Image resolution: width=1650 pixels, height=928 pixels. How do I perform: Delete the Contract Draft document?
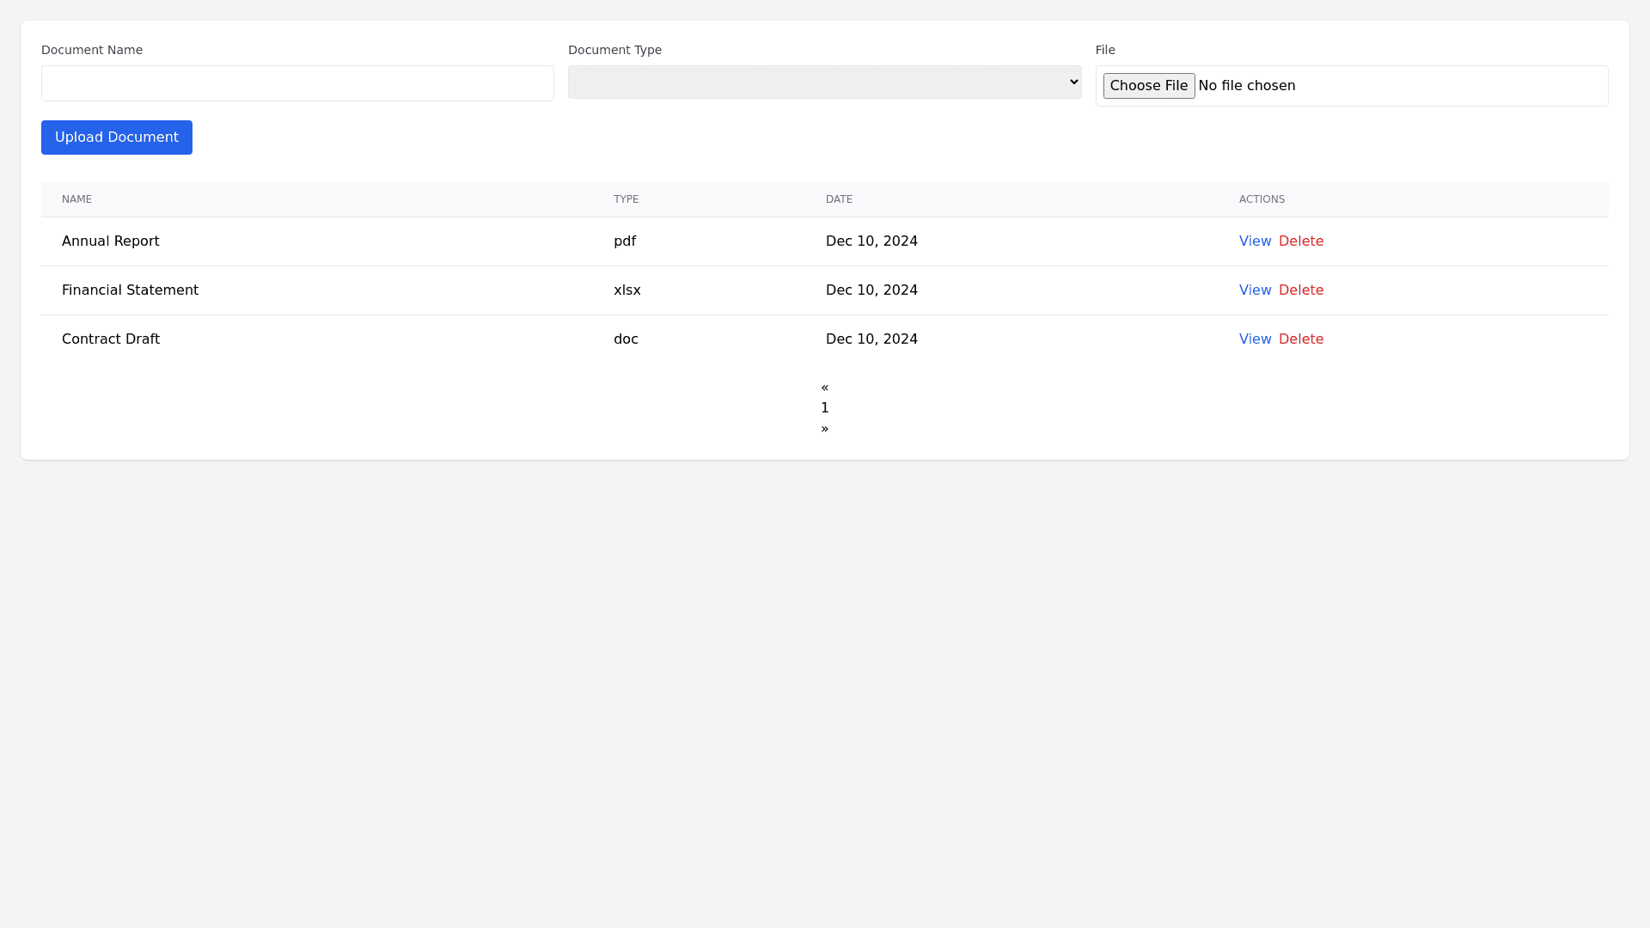click(x=1300, y=339)
